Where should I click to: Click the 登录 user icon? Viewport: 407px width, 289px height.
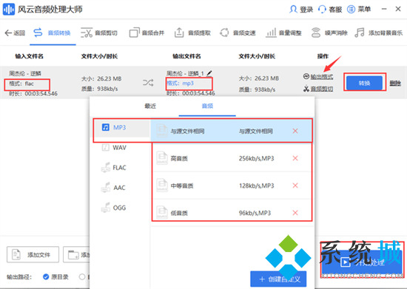293,10
